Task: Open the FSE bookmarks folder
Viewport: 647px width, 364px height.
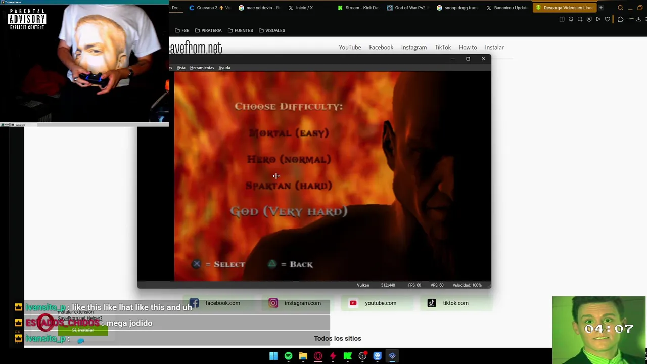Action: pos(182,30)
